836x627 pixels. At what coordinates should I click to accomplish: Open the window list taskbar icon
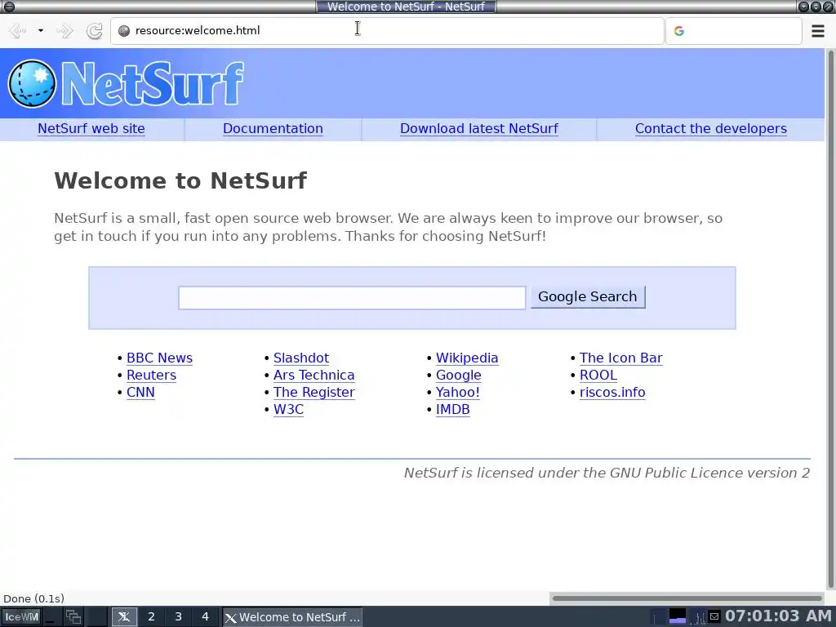pos(73,617)
